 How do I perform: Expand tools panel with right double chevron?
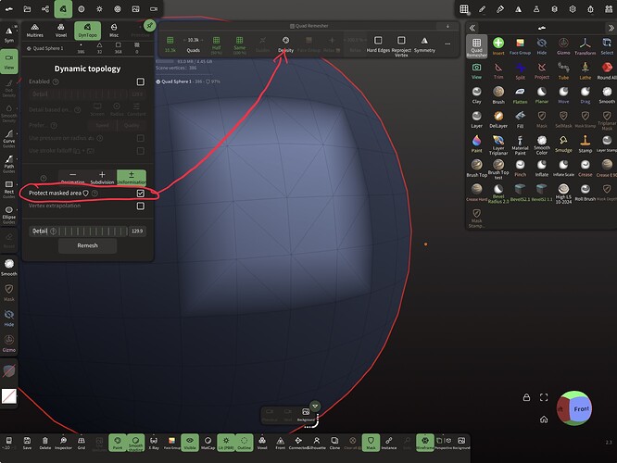[x=611, y=28]
